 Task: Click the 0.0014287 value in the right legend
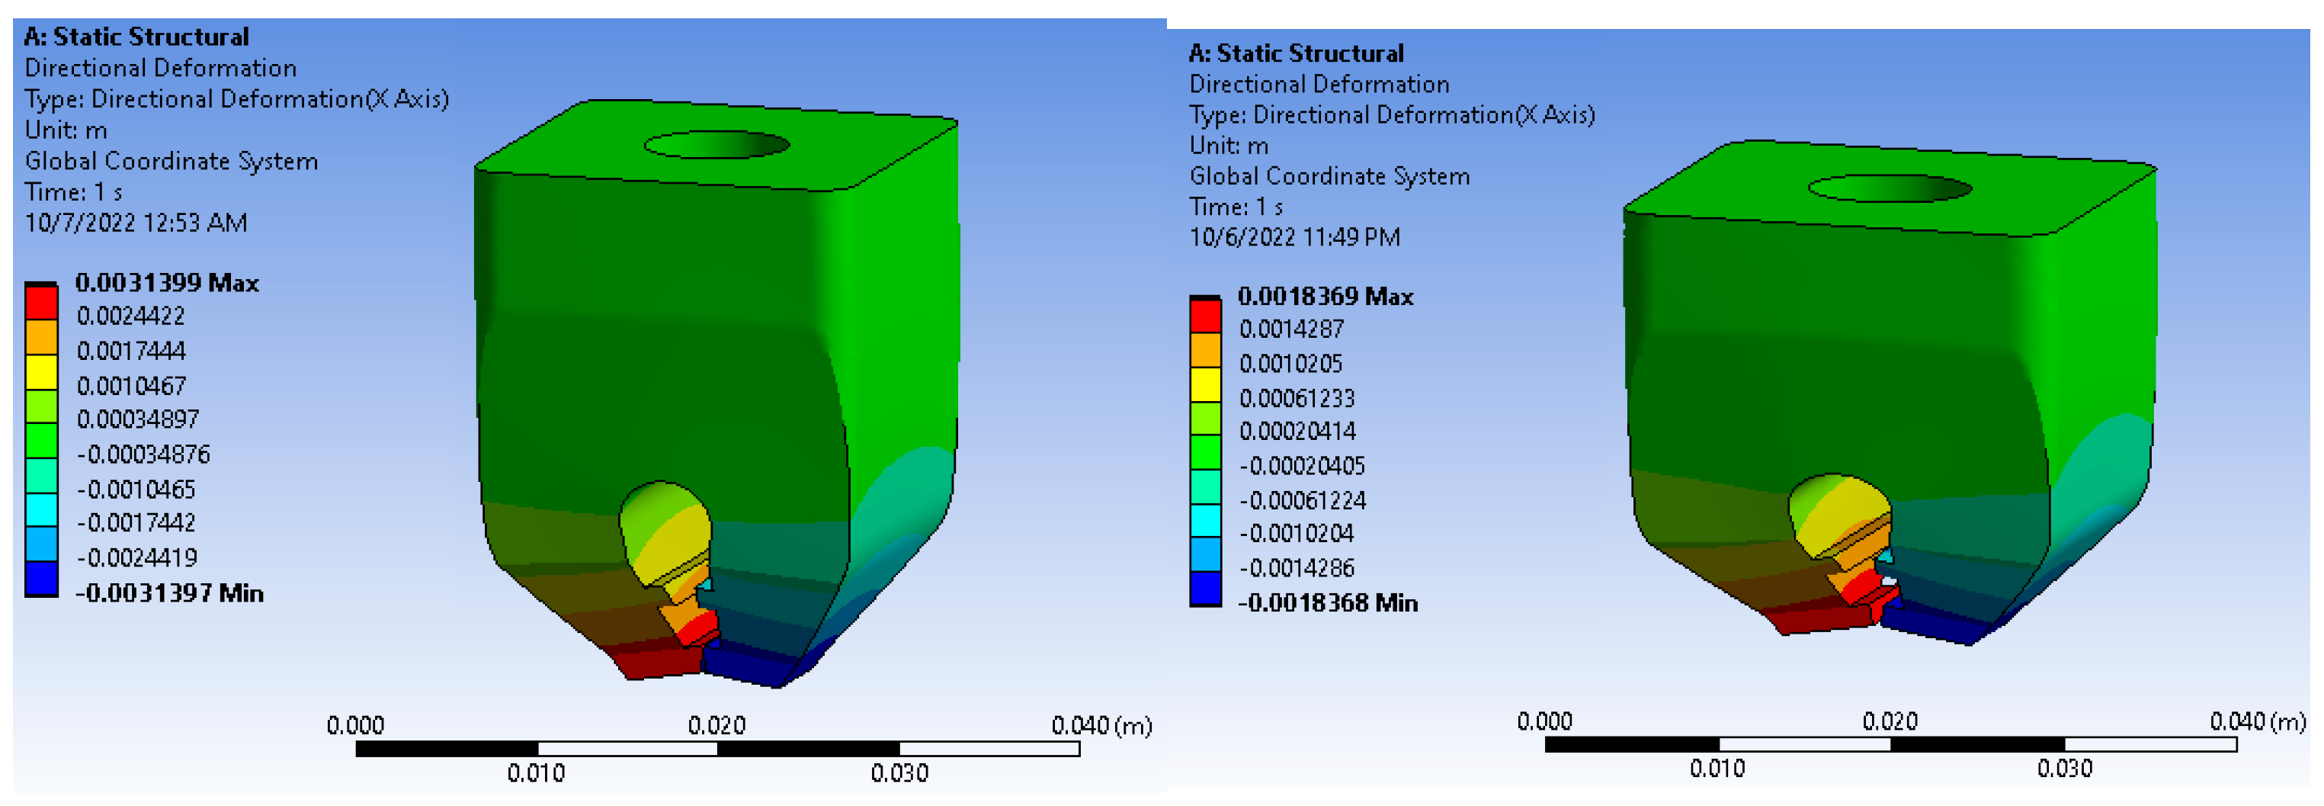(x=1291, y=329)
